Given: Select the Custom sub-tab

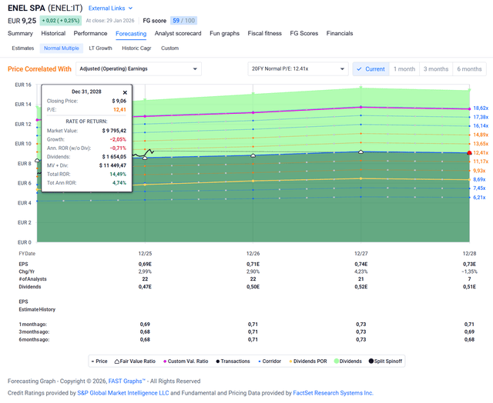Looking at the screenshot, I should [x=169, y=48].
